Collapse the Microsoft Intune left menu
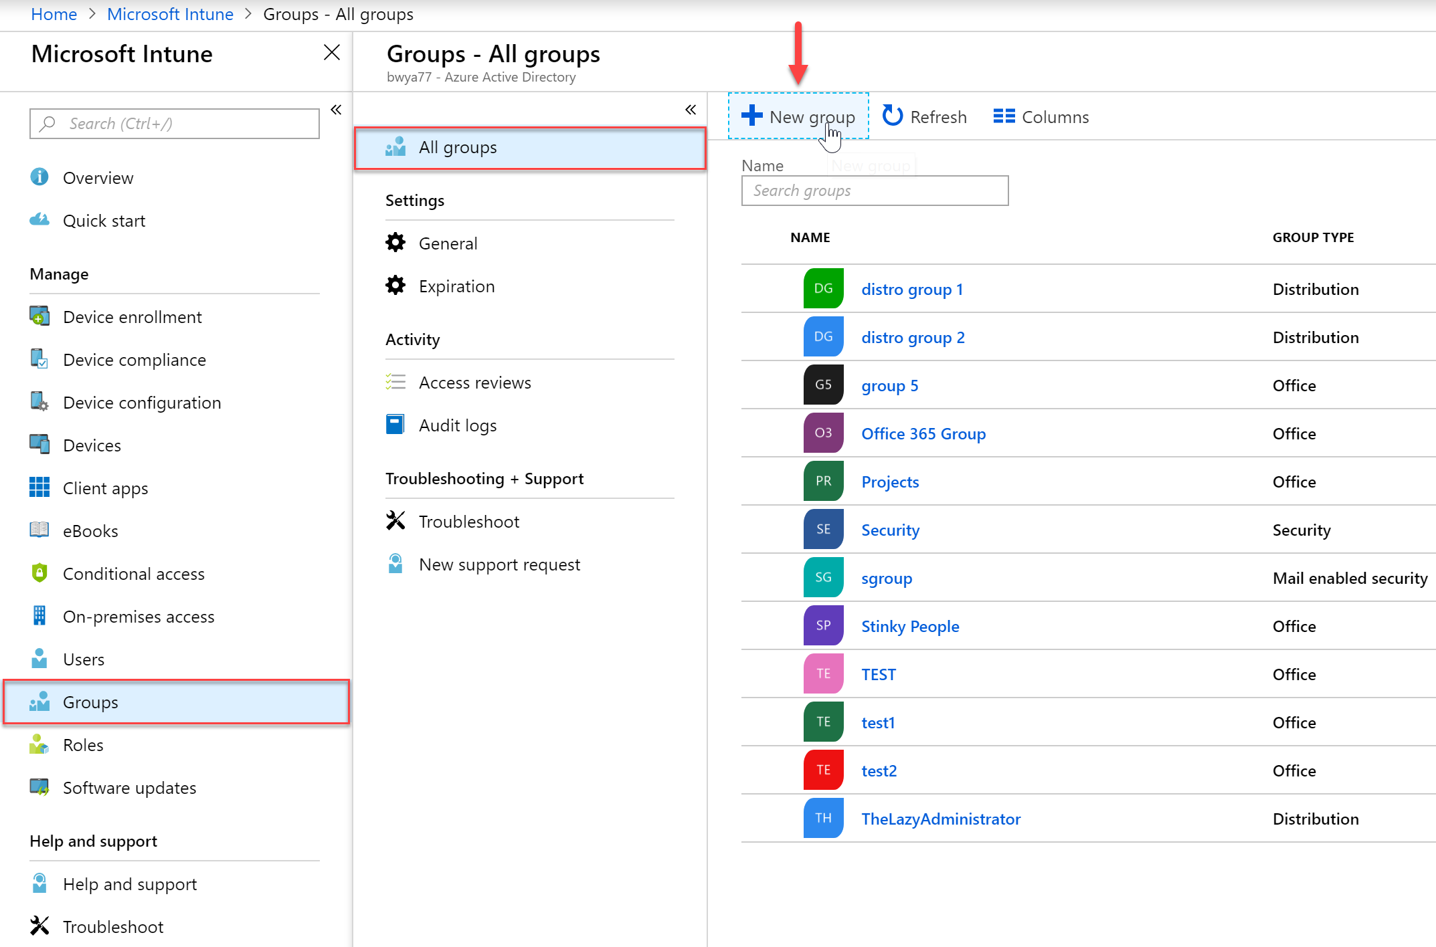This screenshot has width=1436, height=947. click(x=336, y=110)
